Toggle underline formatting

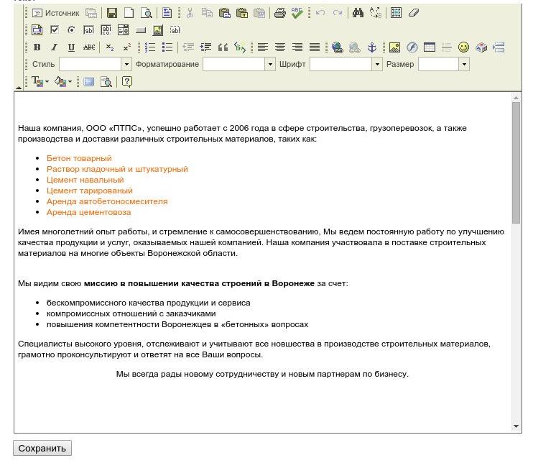pos(71,47)
